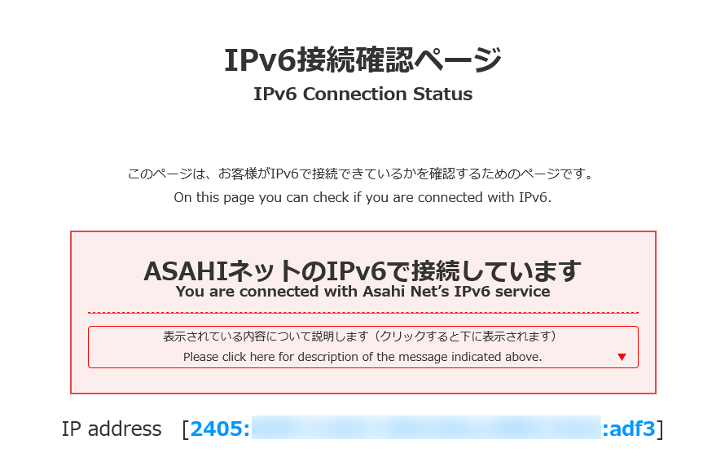Click "You are connected with Asahi Net's IPv6 service"

[x=362, y=291]
